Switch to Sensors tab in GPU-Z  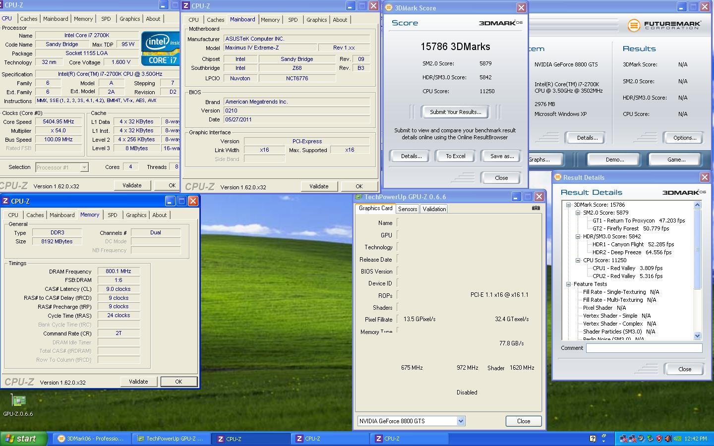point(408,209)
